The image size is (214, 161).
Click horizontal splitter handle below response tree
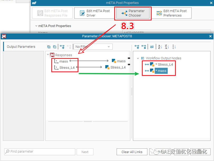pos(88,121)
